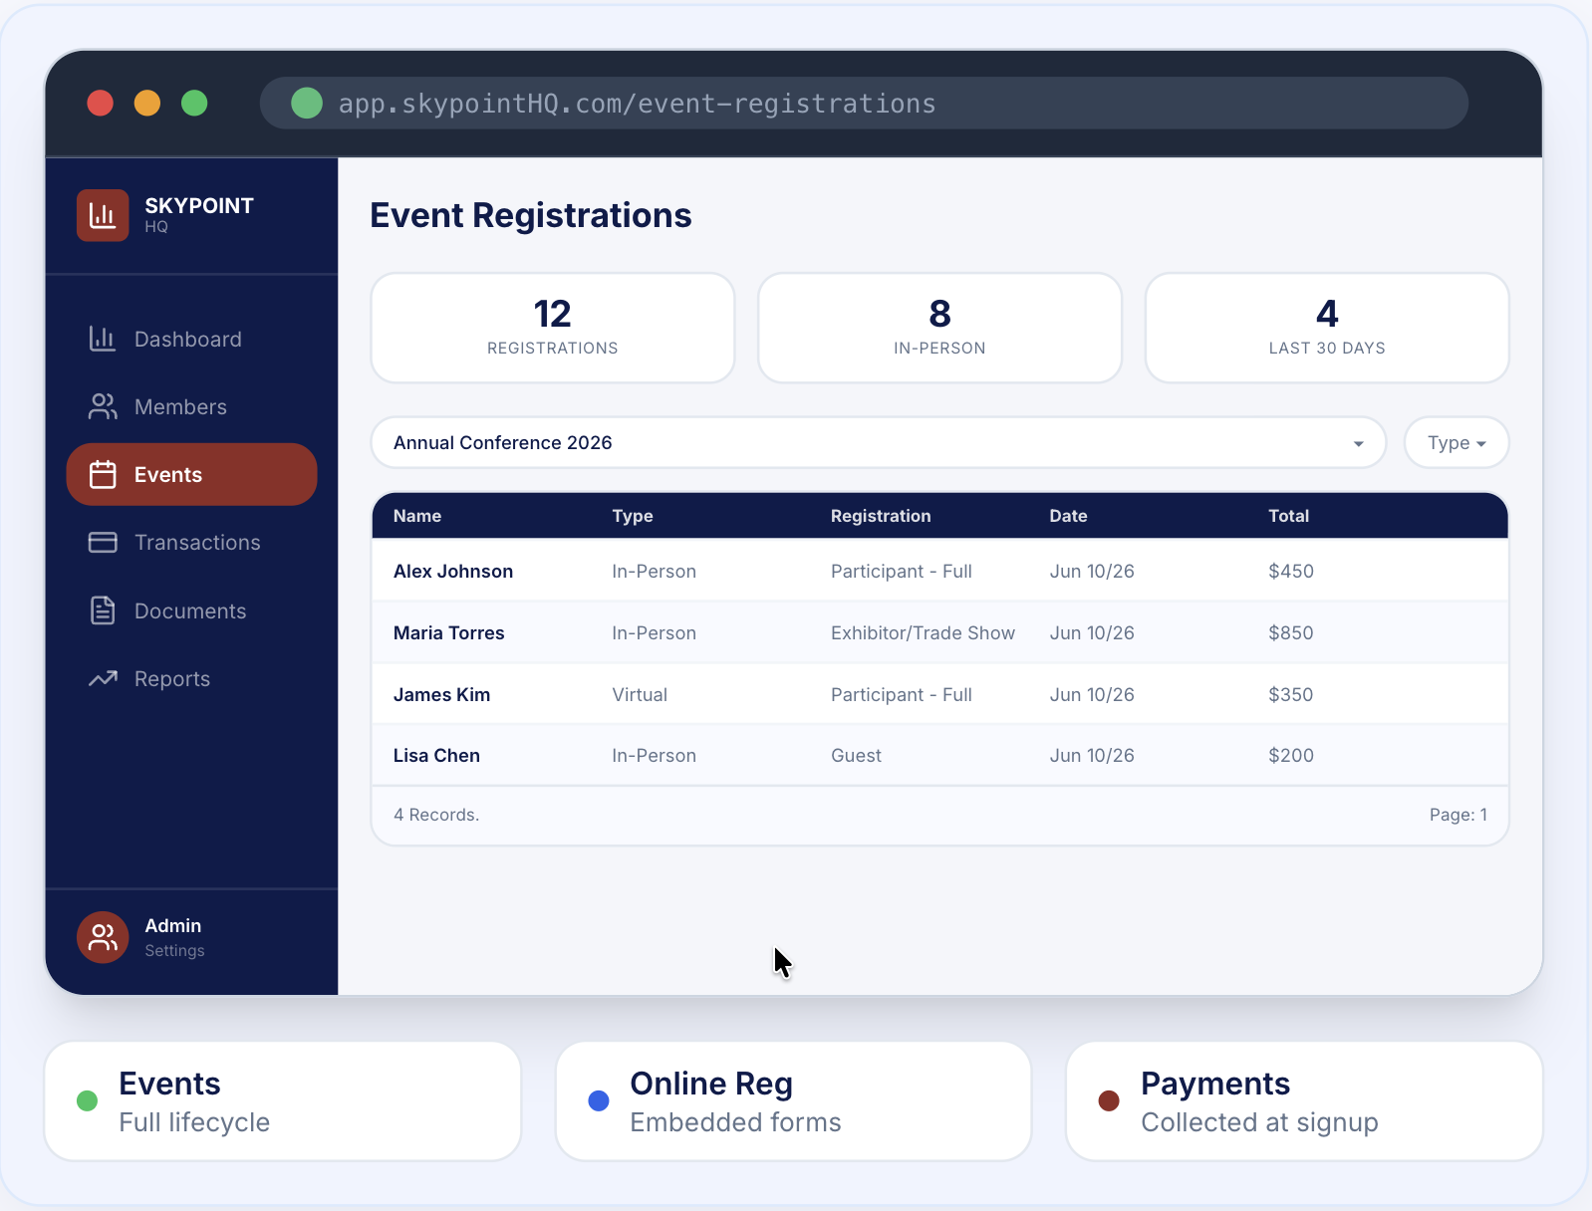Screen dimensions: 1592x1211
Task: Open the Reports section
Action: (191, 678)
